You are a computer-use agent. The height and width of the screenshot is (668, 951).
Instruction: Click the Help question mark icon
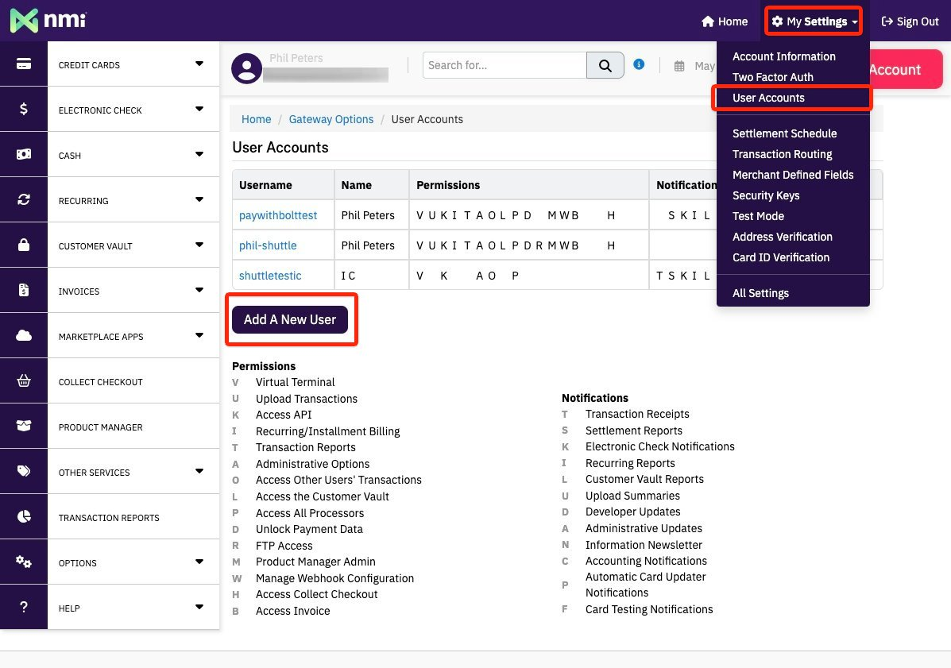point(24,607)
